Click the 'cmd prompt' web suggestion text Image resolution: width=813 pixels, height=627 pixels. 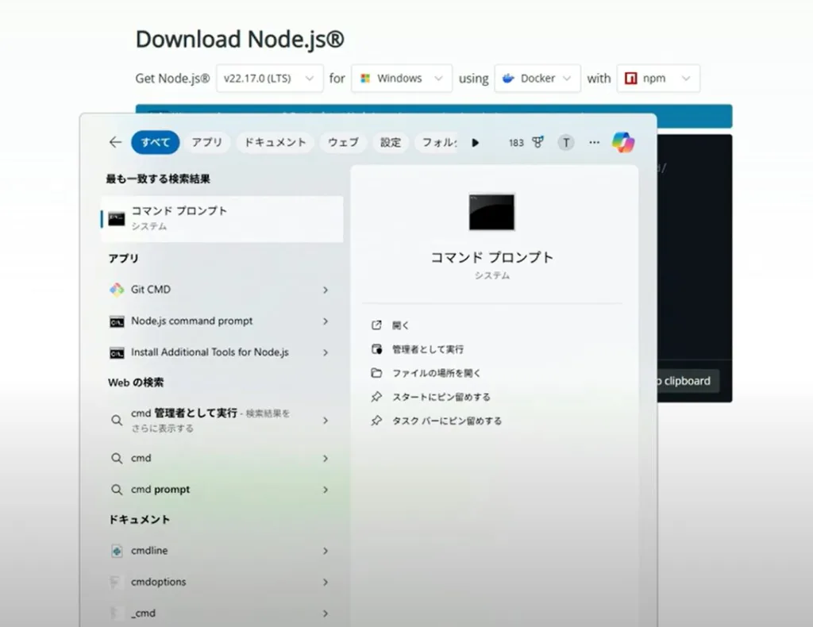(x=160, y=490)
